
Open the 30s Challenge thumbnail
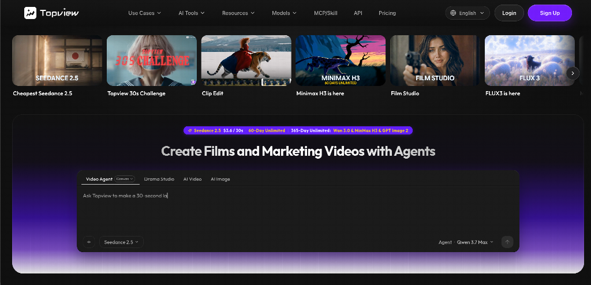point(152,61)
